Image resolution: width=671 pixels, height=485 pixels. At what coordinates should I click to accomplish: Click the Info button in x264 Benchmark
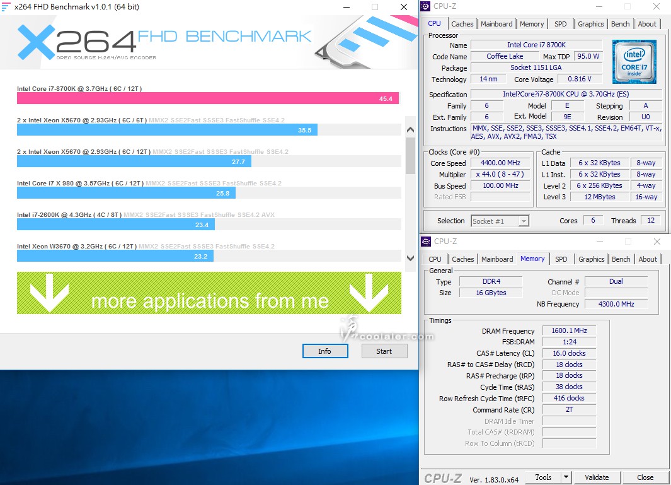click(x=325, y=351)
